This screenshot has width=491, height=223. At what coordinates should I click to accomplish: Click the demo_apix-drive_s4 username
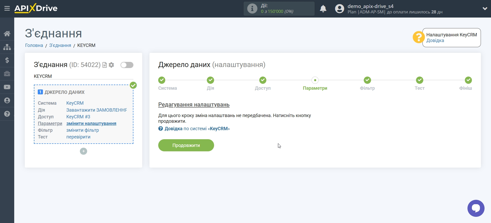pos(371,6)
